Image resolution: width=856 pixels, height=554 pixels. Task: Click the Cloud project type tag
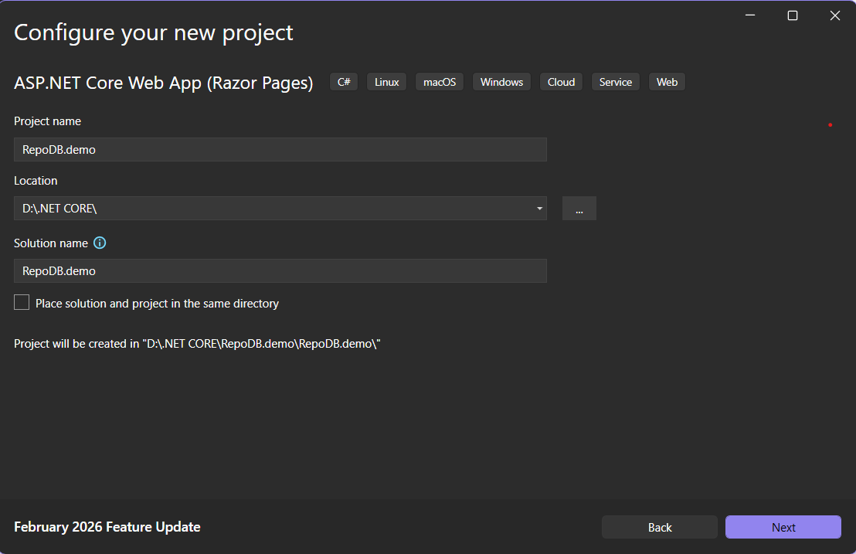click(x=561, y=82)
